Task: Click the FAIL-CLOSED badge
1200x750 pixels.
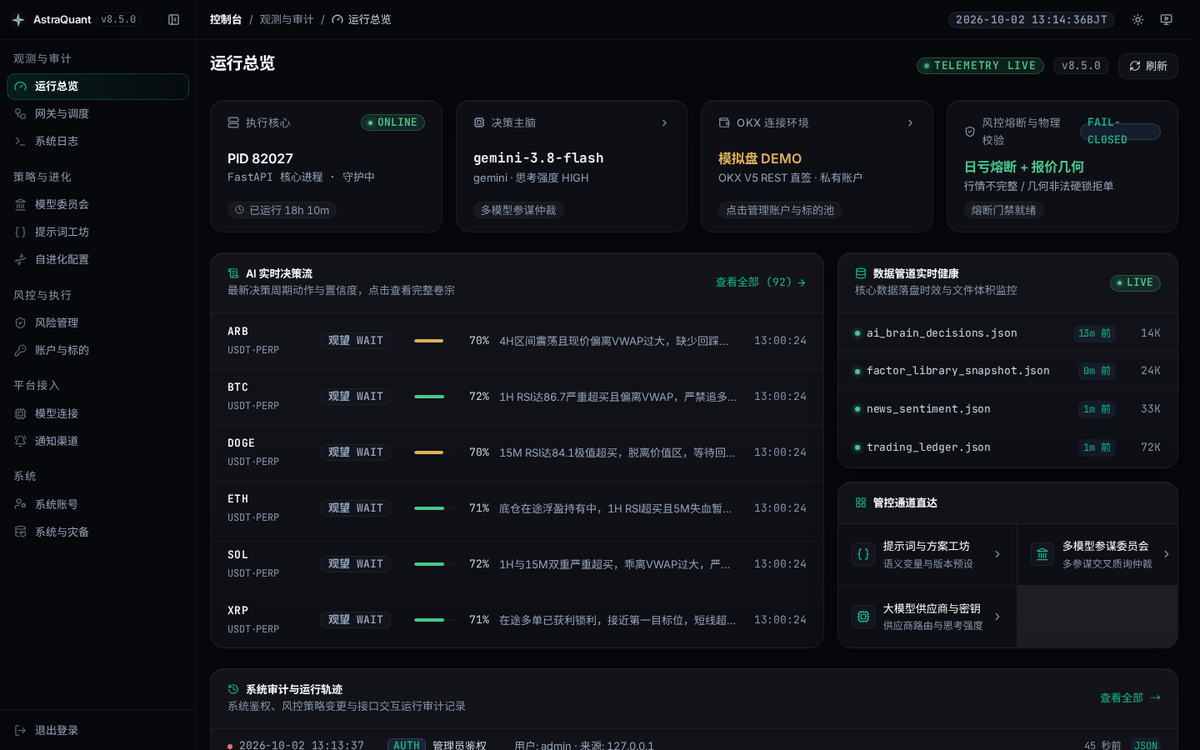Action: point(1121,132)
